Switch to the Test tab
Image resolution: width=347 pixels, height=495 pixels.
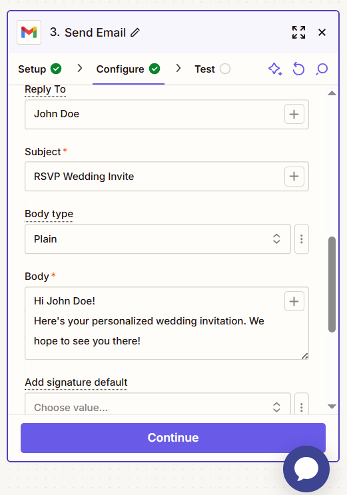coord(212,69)
